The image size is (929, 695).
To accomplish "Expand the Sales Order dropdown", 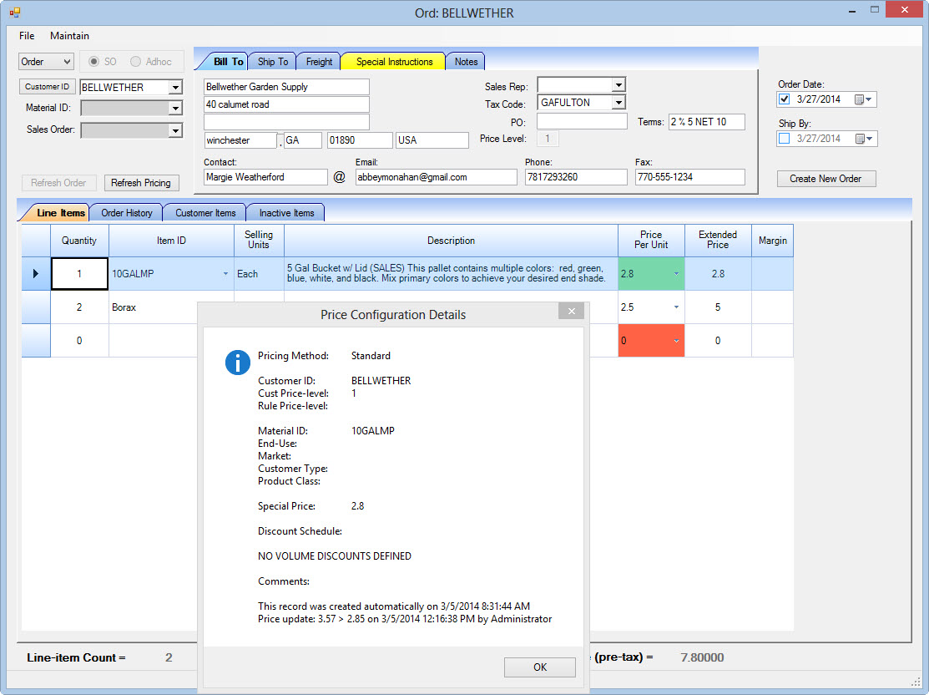I will pyautogui.click(x=175, y=130).
